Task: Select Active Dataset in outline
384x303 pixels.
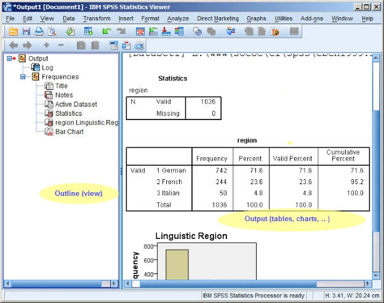Action: pyautogui.click(x=76, y=104)
